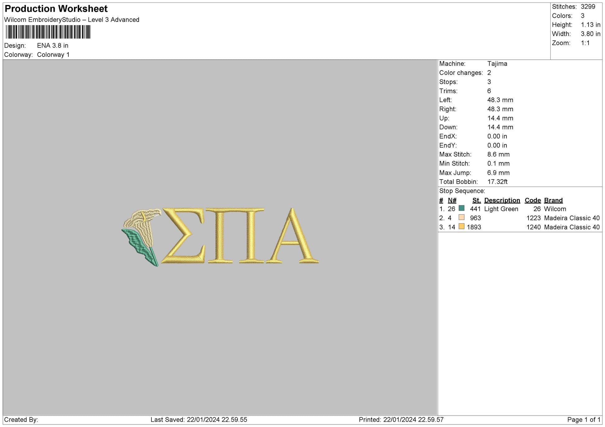Click the Production Worksheet title

[x=55, y=9]
